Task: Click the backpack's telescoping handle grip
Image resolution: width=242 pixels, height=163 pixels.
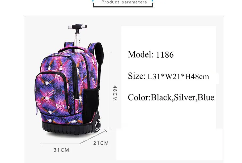Action: coord(78,27)
